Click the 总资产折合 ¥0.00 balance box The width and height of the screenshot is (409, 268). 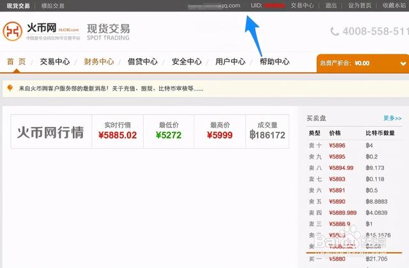click(363, 63)
